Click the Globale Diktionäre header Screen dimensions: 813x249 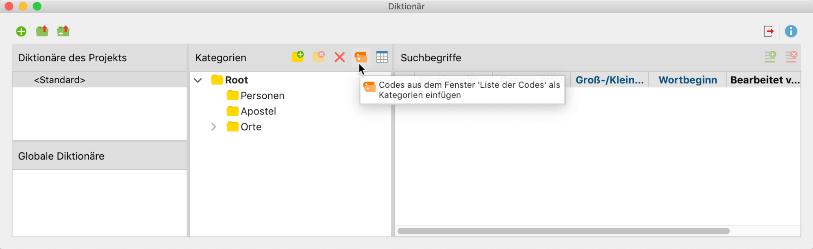61,156
